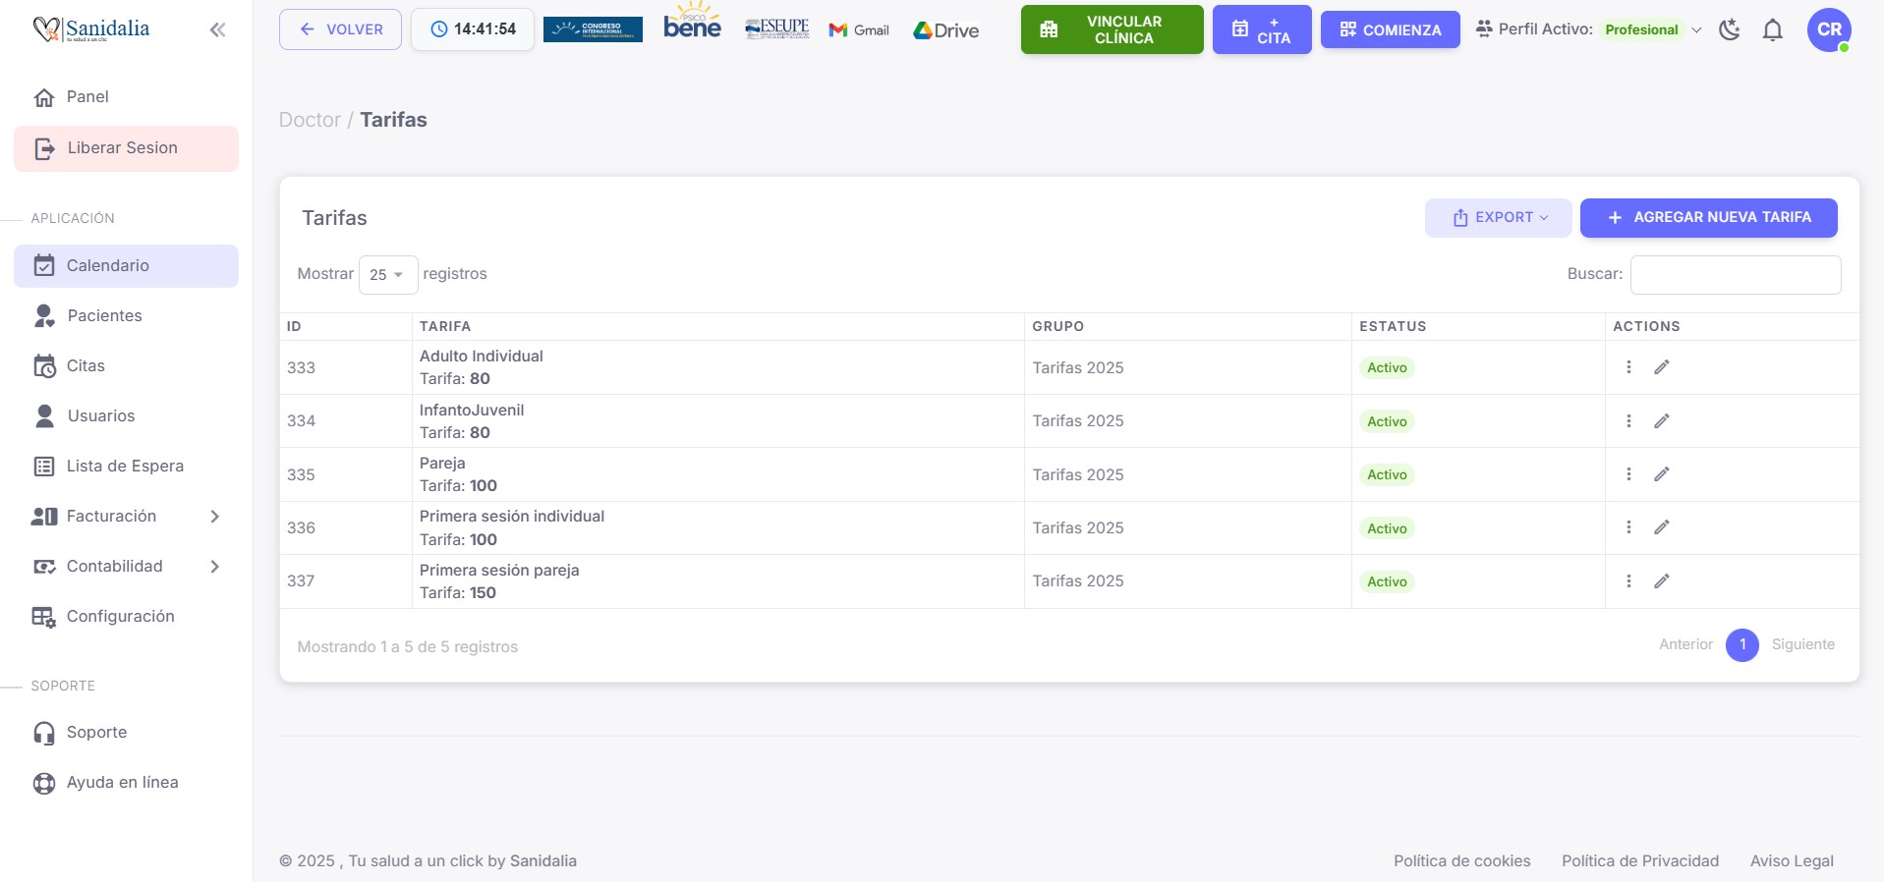
Task: Open the CR user avatar menu
Action: point(1829,29)
